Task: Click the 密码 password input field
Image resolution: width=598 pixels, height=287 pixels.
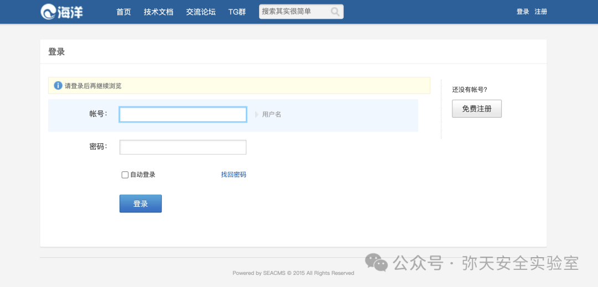Action: 183,147
